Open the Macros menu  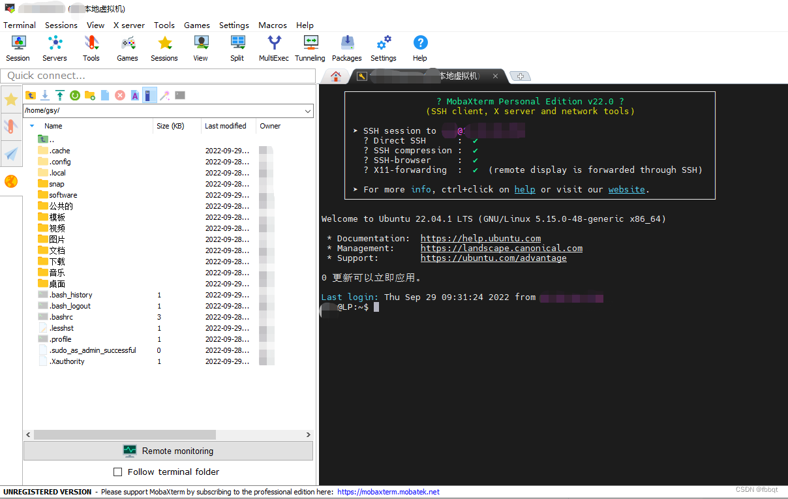(x=273, y=25)
